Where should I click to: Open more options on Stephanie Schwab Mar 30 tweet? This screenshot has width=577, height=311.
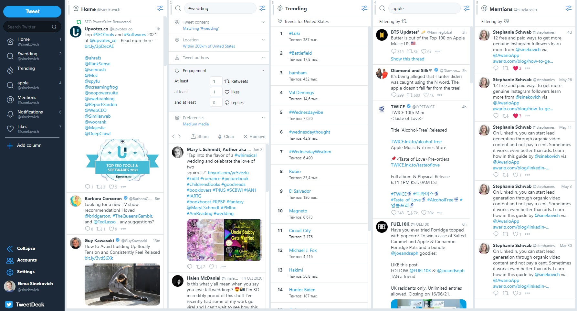click(x=527, y=293)
